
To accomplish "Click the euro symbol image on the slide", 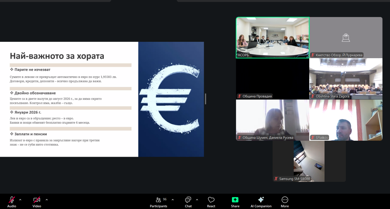I will click(x=171, y=99).
